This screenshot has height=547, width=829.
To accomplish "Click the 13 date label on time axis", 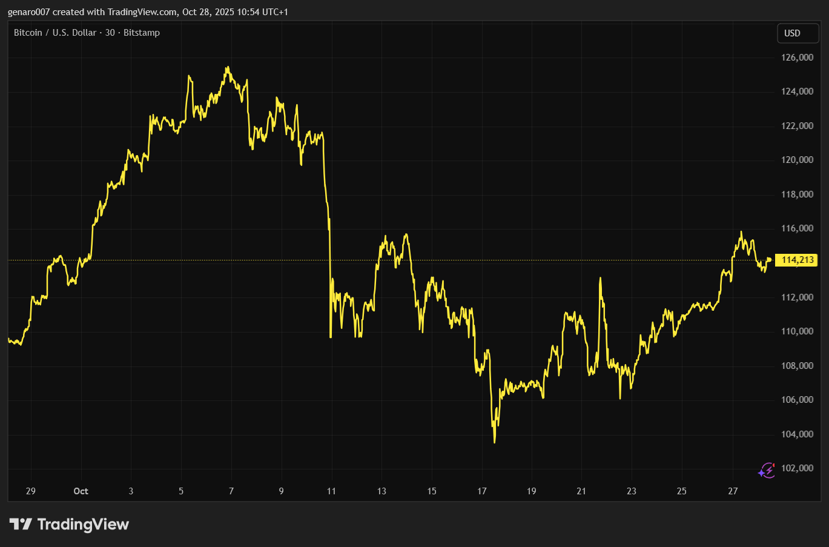I will point(381,491).
